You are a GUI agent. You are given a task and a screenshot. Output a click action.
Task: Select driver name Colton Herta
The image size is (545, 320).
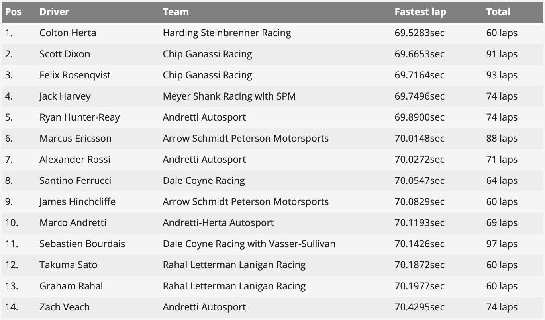tap(68, 33)
